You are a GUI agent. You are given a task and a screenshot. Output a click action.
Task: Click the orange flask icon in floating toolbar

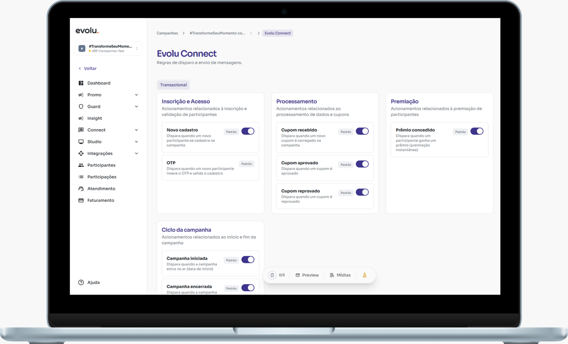365,275
